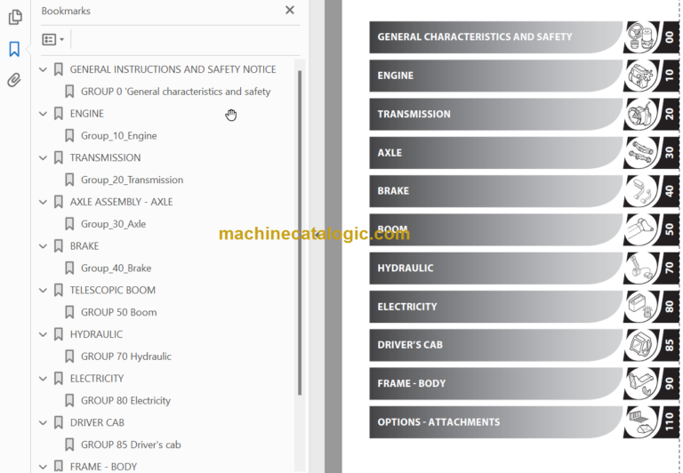Select the BRAKE bookmark
The image size is (683, 473).
point(84,246)
